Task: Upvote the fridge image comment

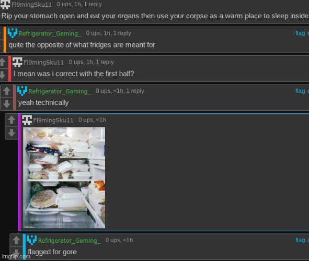Action: point(12,120)
